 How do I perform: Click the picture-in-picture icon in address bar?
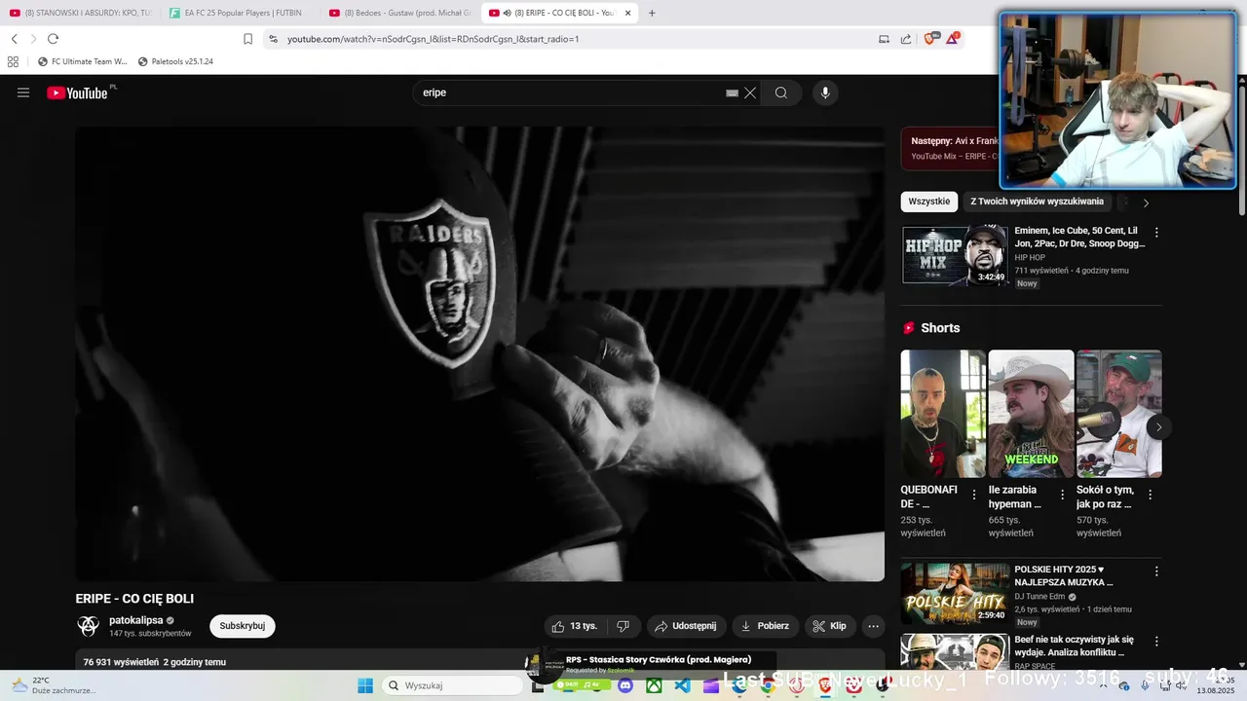point(884,39)
